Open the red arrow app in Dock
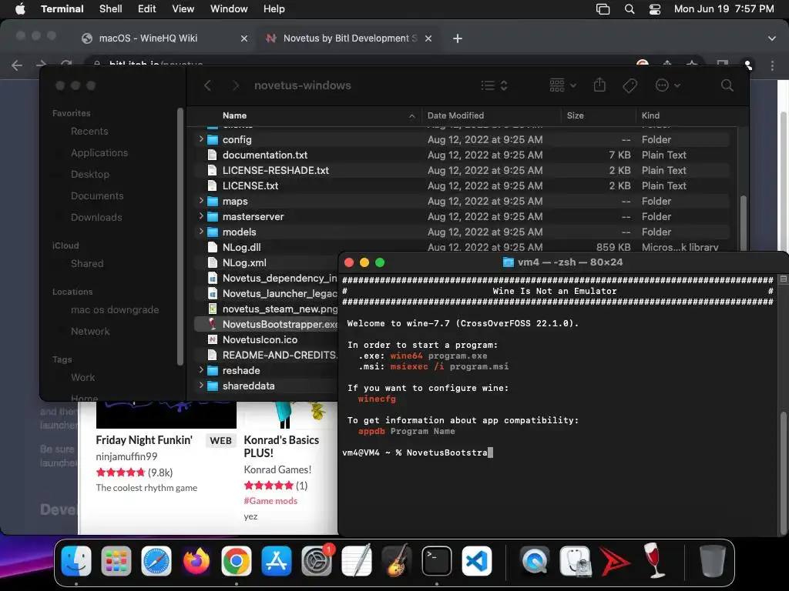This screenshot has height=591, width=789. pos(615,560)
